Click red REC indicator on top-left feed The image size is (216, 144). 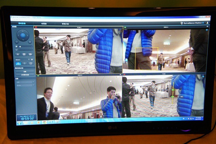[36, 27]
